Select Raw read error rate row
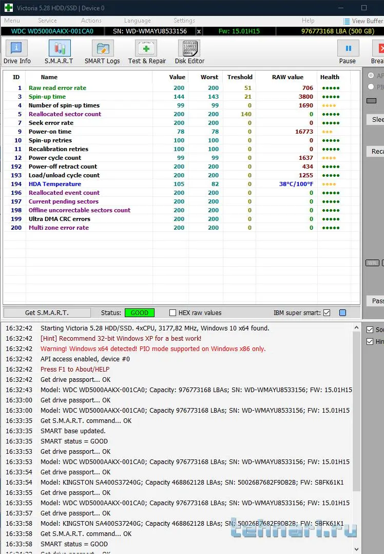This screenshot has height=554, width=384. [x=181, y=88]
